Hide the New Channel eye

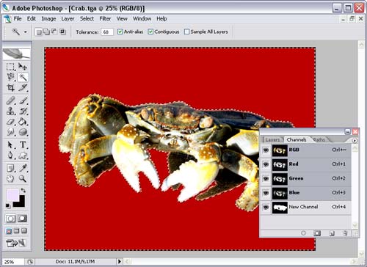point(266,207)
